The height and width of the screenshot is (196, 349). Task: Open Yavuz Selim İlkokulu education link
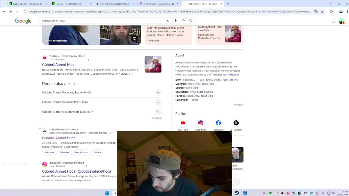201,92
